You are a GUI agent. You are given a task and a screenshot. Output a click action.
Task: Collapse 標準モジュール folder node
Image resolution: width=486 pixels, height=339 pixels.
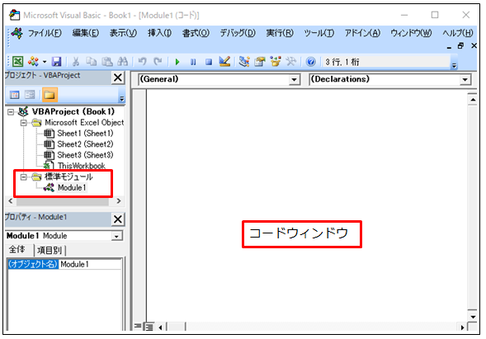[24, 177]
